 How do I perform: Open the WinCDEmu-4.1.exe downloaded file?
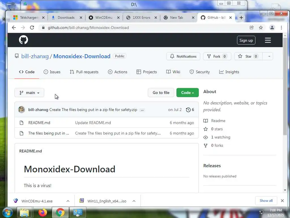37,201
